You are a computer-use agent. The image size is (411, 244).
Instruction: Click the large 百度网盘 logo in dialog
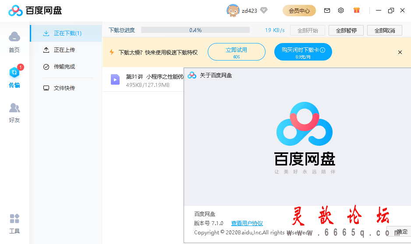click(305, 138)
